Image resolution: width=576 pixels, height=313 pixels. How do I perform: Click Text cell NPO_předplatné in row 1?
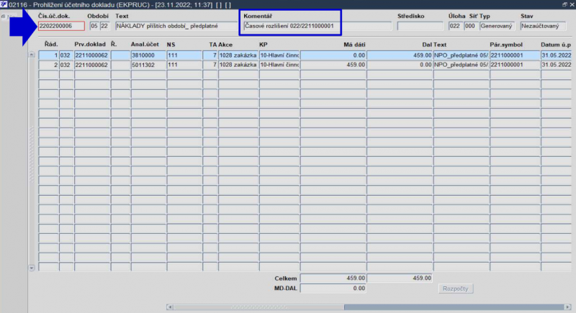[x=462, y=55]
